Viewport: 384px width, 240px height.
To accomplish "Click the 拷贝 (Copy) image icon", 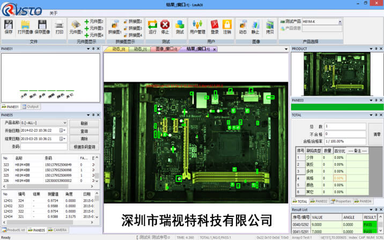I will [270, 26].
